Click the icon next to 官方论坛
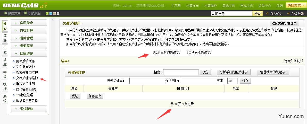This screenshot has width=307, height=124. pyautogui.click(x=267, y=14)
